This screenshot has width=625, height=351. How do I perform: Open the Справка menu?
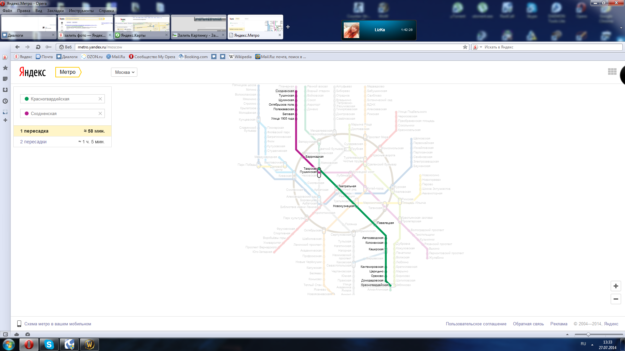coord(106,11)
